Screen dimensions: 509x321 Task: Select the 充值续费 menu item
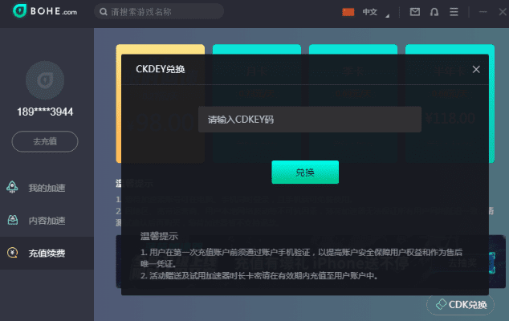coord(47,253)
